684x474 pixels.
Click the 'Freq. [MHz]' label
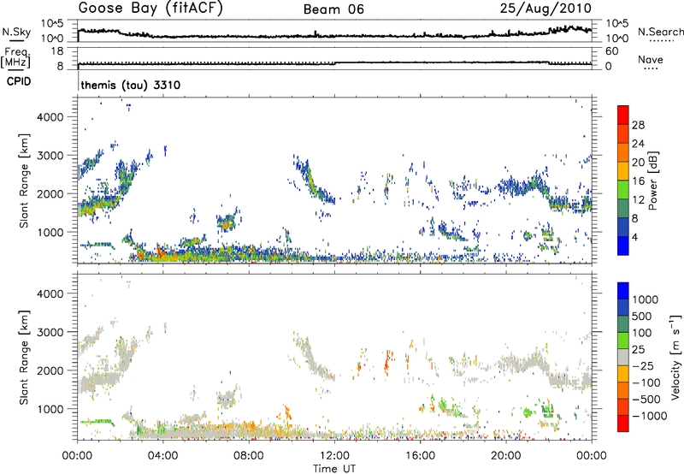[15, 58]
